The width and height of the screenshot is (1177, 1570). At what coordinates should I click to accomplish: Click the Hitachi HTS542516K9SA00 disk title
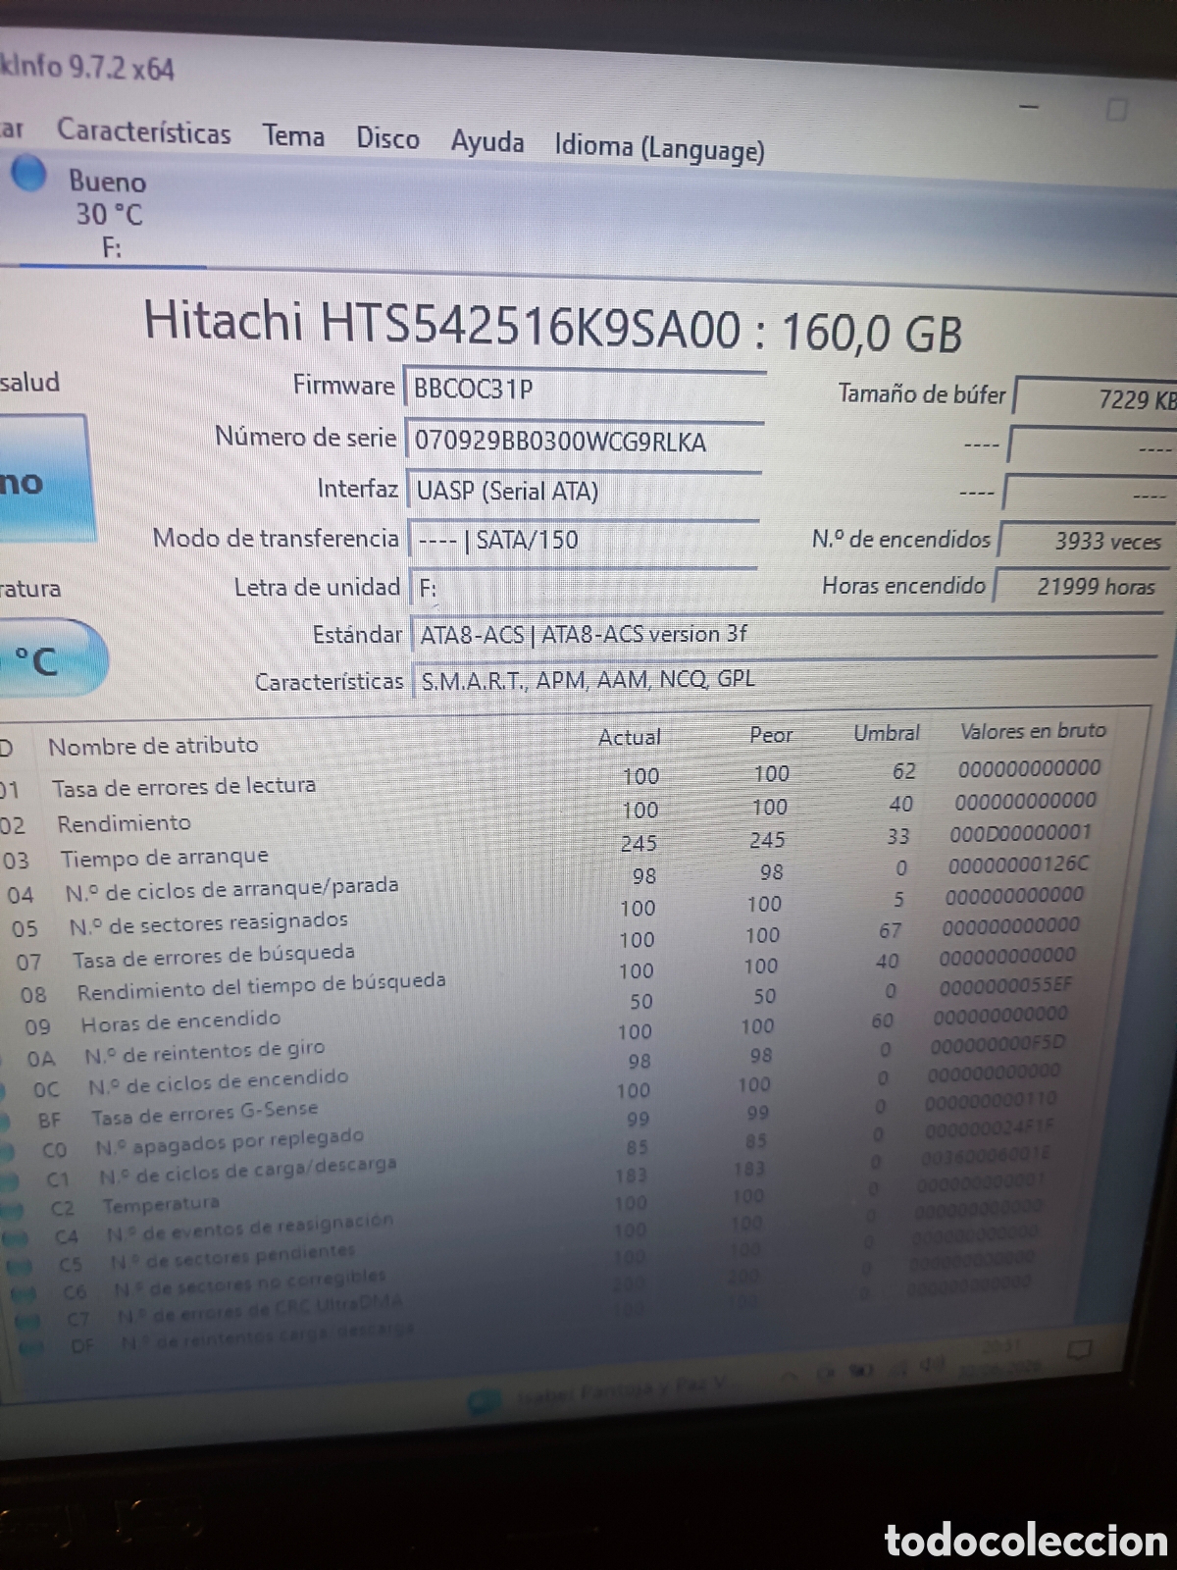[x=552, y=327]
